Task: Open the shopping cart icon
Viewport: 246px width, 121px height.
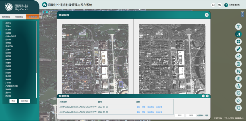Action: [x=238, y=71]
